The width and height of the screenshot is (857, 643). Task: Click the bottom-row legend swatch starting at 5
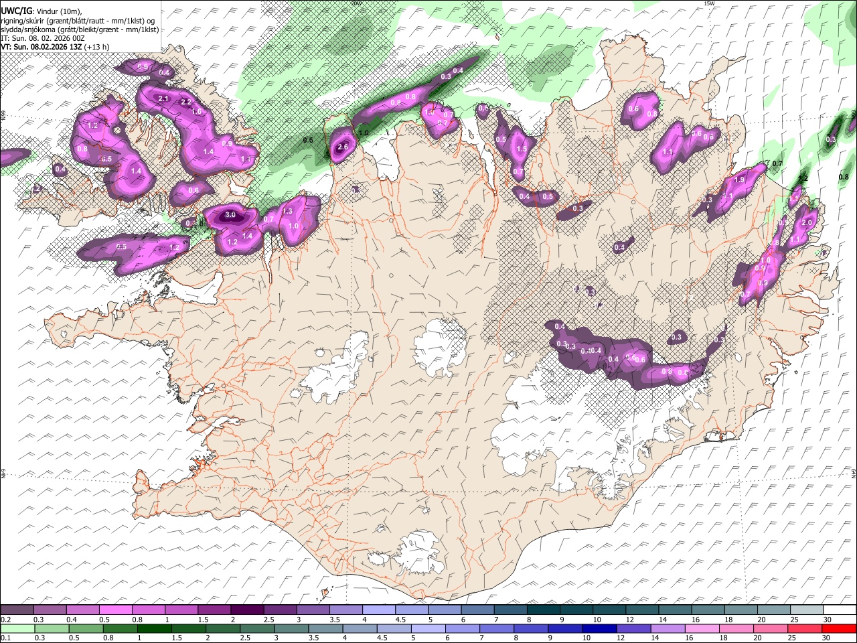428,628
